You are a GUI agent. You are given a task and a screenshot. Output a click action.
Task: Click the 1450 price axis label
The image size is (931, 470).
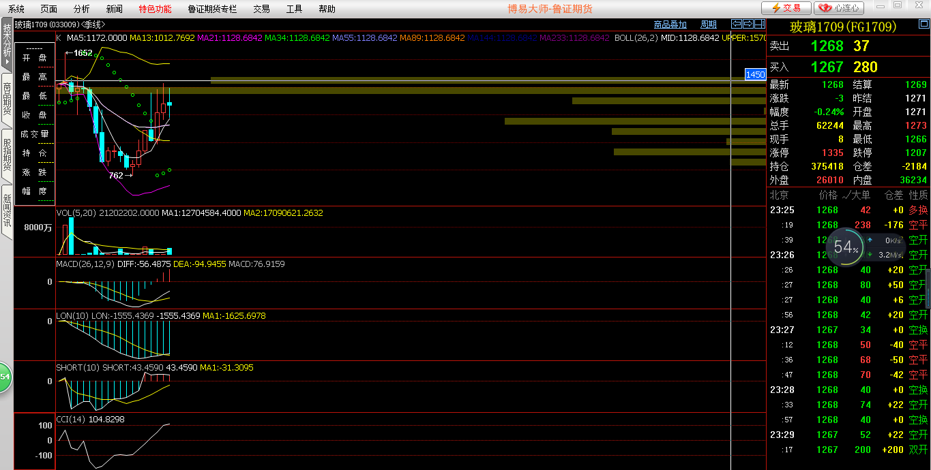[x=755, y=74]
